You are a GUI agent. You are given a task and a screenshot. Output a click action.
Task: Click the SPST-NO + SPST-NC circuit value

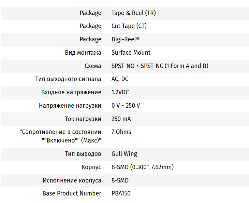[x=160, y=66]
